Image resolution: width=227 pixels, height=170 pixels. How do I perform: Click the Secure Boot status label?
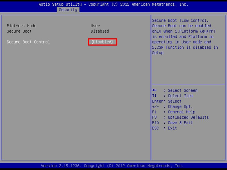[19, 31]
